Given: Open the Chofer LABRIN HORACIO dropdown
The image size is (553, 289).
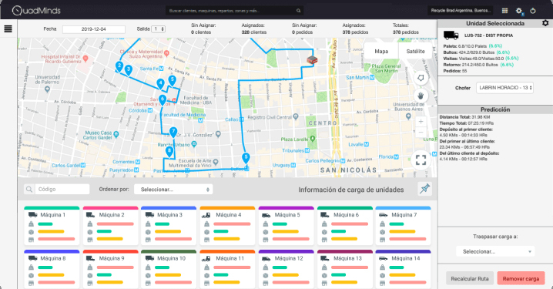Looking at the screenshot, I should (504, 88).
